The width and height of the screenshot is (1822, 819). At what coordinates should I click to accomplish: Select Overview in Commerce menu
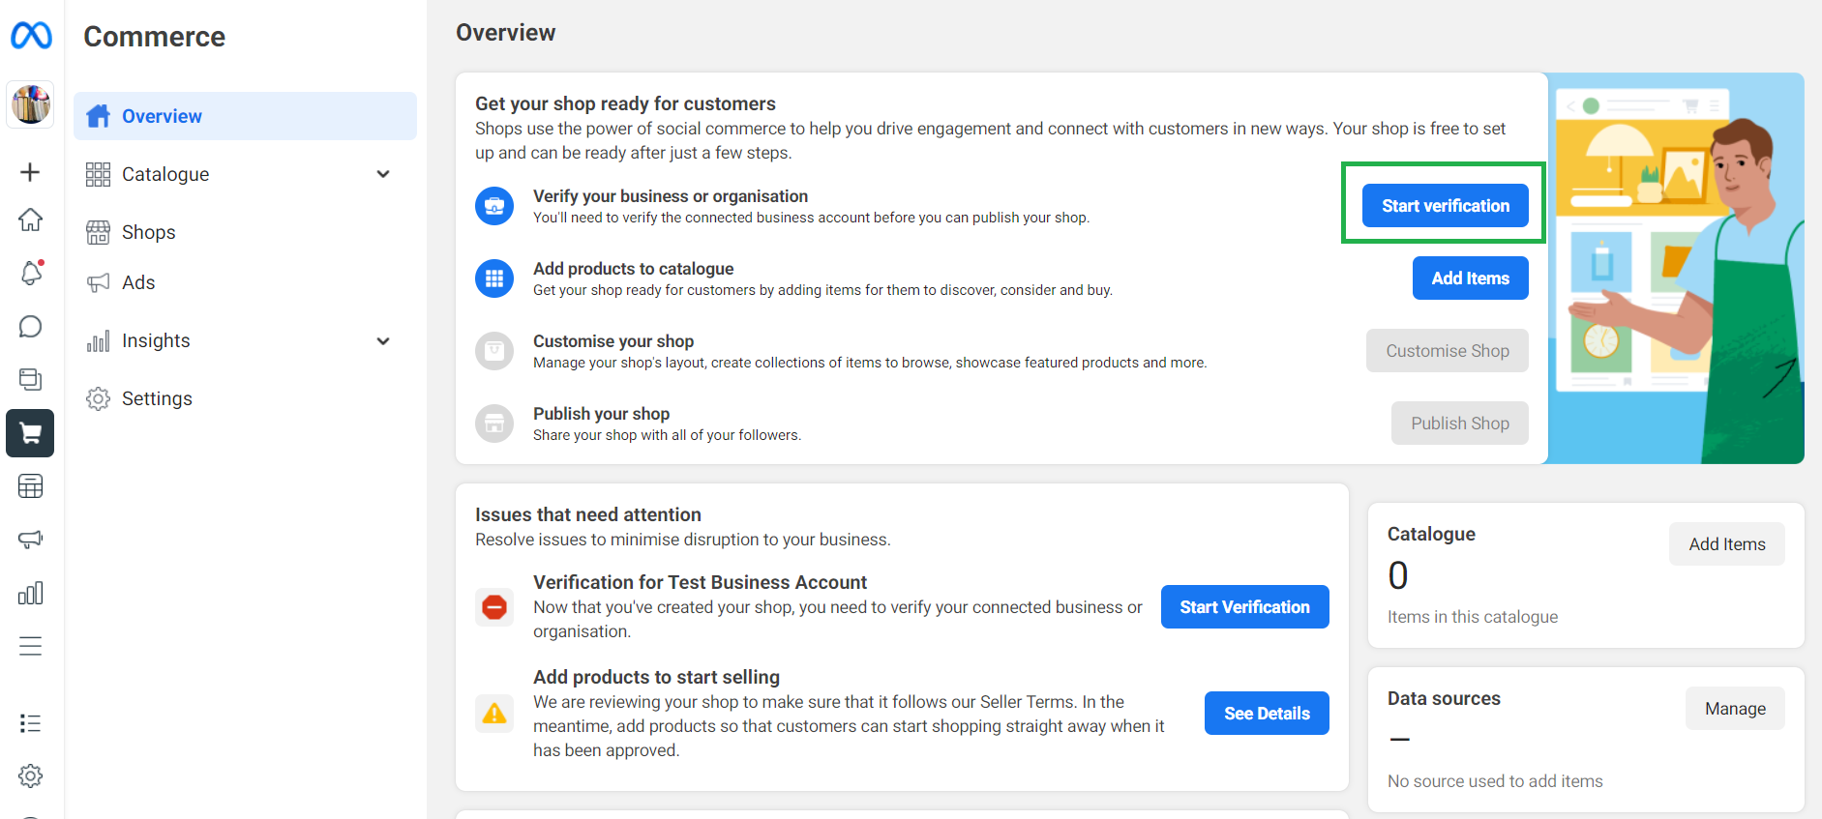coord(245,116)
